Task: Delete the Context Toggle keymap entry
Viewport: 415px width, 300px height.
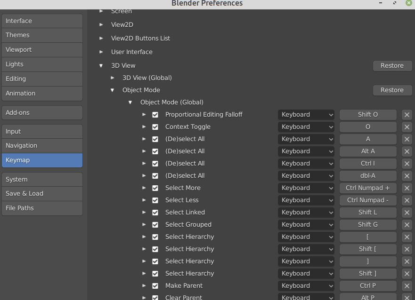Action: 407,126
